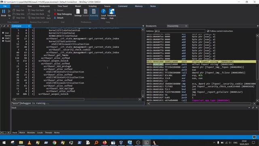Viewport: 259px width, 146px height.
Task: Open PowerShell from the taskbar
Action: pos(80,143)
